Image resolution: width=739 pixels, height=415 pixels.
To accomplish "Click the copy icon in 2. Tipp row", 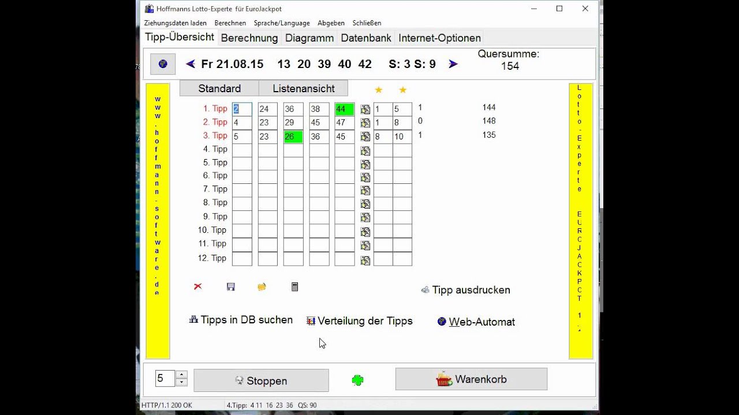I will coord(365,123).
